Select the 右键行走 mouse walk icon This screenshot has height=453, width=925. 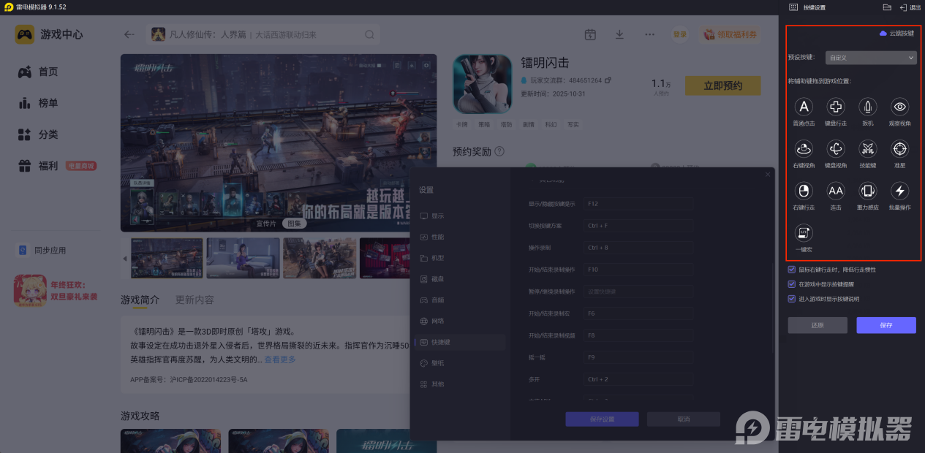pyautogui.click(x=804, y=191)
